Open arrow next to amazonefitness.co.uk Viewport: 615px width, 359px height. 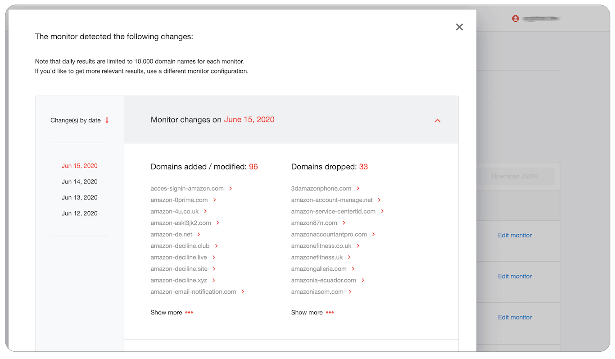click(358, 246)
